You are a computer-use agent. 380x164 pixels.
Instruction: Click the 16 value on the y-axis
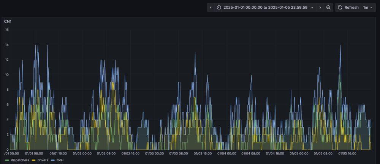[7, 30]
